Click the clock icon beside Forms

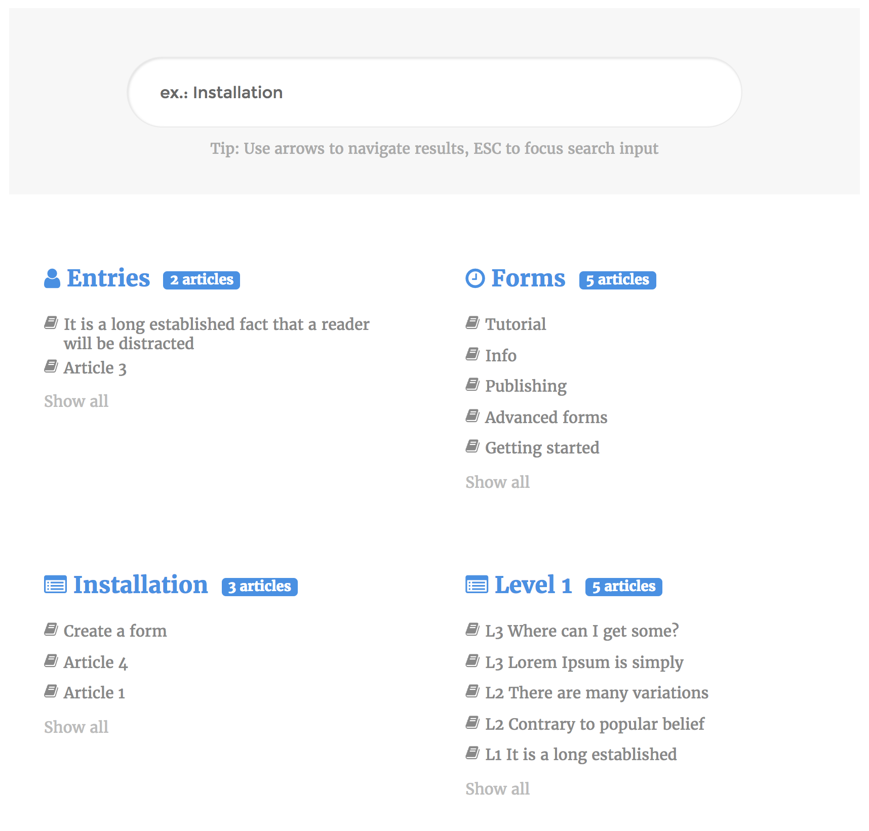pos(475,278)
